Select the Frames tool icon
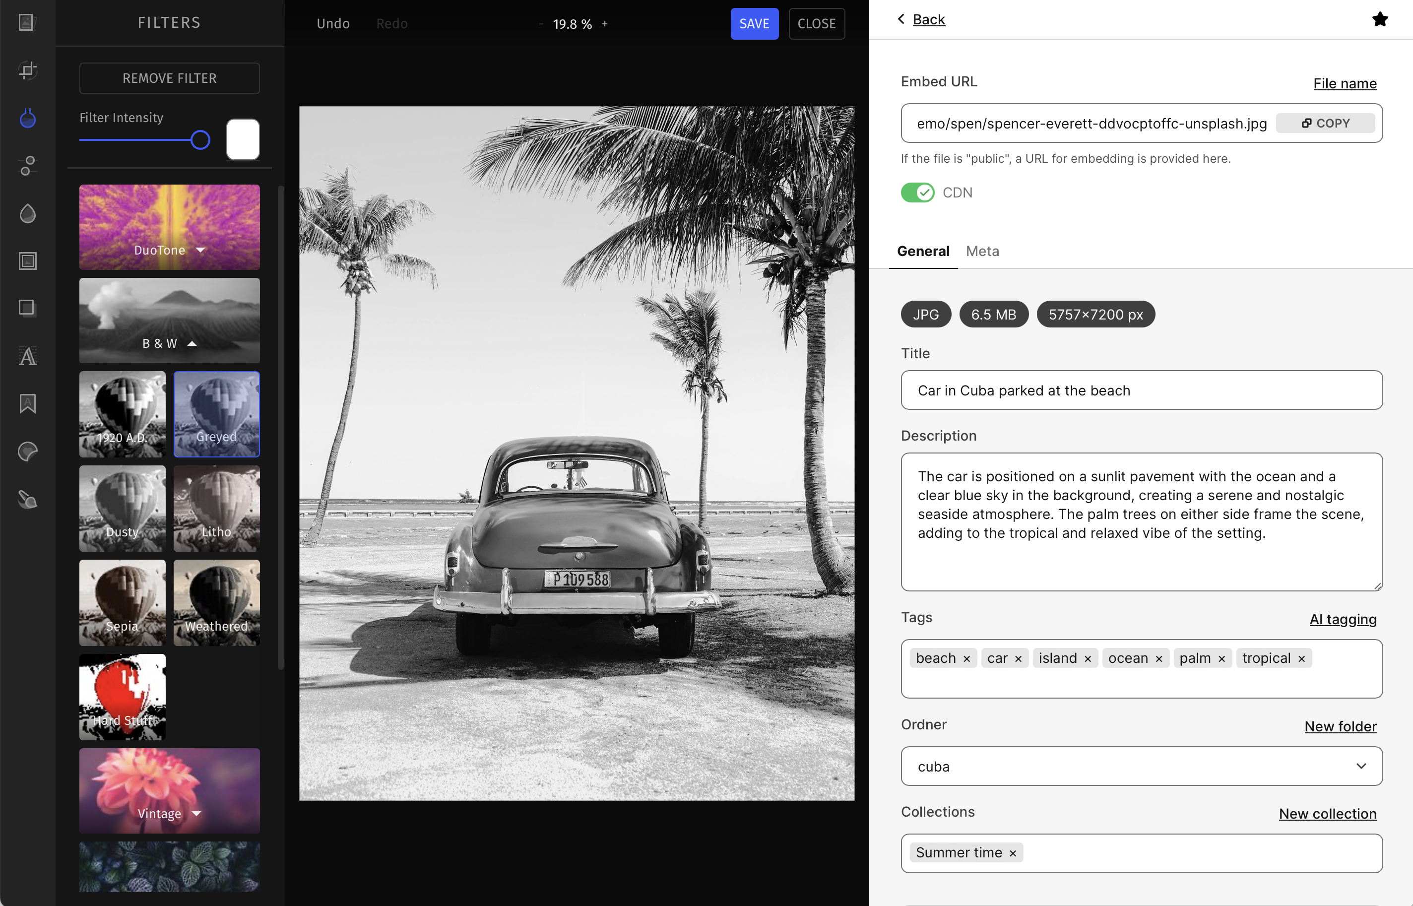1413x906 pixels. (27, 261)
